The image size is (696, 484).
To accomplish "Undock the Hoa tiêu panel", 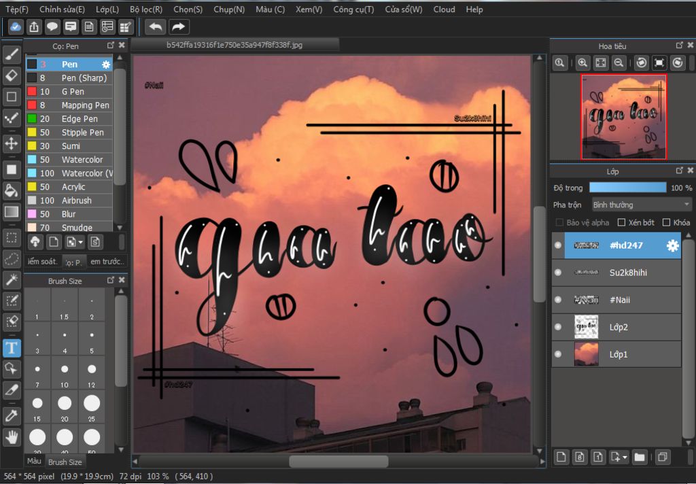I will coord(679,46).
